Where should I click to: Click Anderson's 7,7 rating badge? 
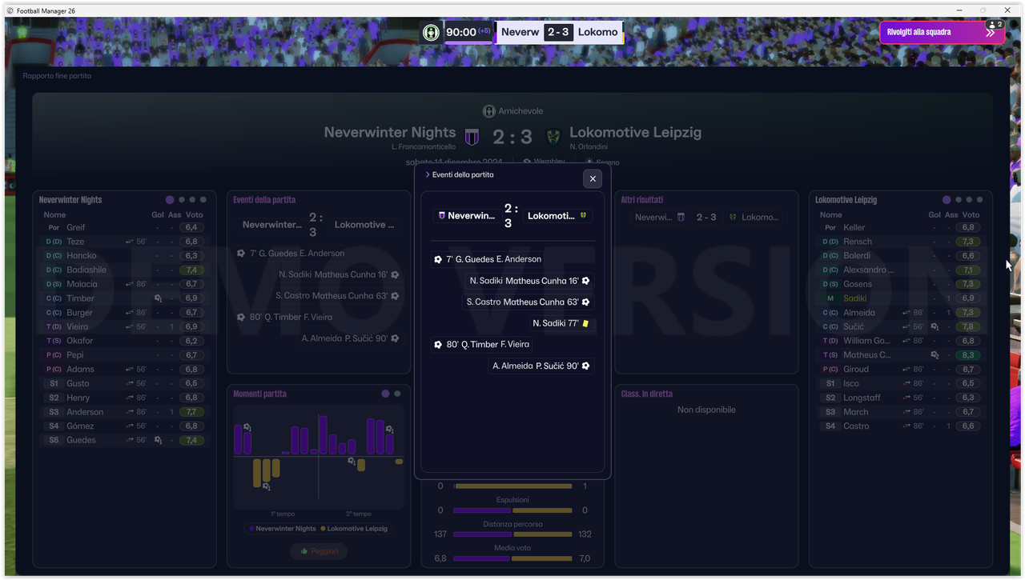point(191,412)
